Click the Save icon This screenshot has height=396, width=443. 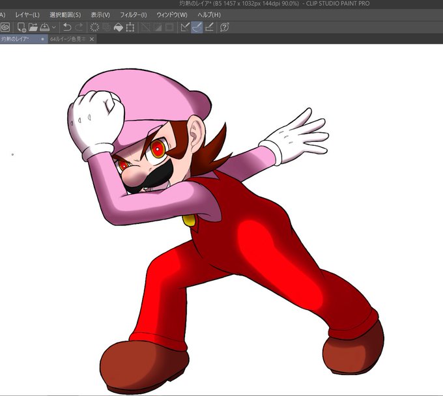44,27
